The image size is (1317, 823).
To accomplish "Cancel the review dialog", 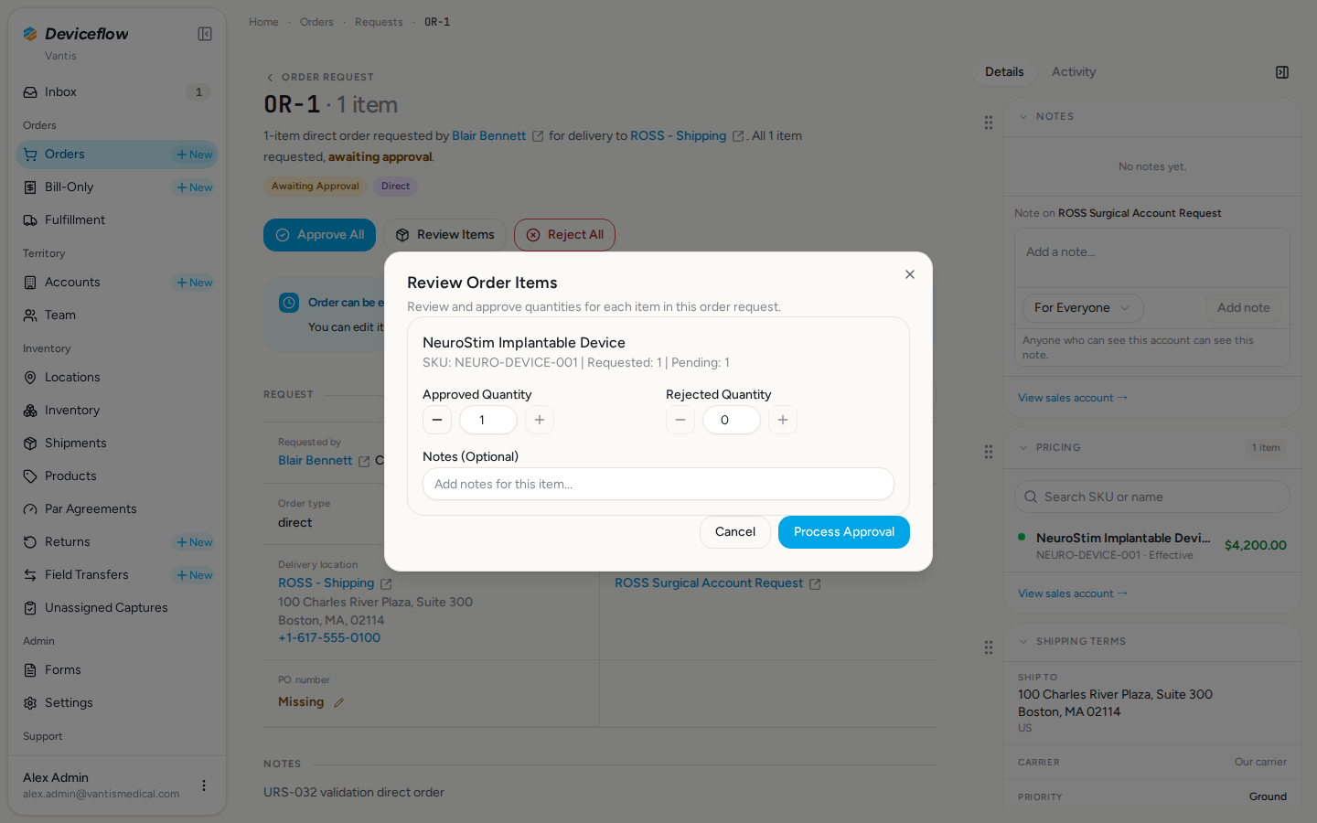I will (x=735, y=532).
